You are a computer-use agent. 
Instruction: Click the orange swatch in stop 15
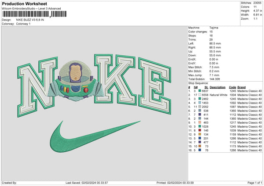pos(200,146)
